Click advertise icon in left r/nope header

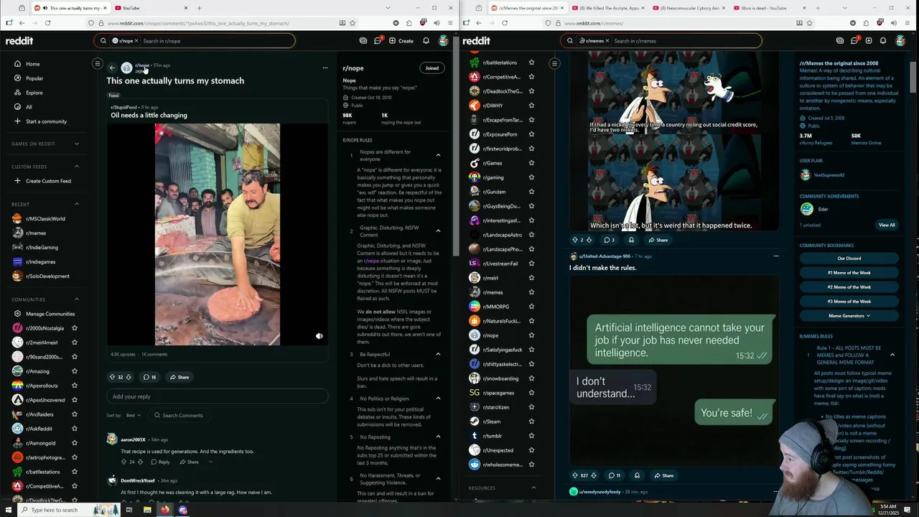(363, 41)
